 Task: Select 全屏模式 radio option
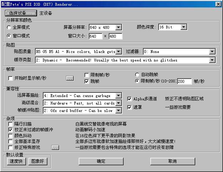tap(9, 27)
